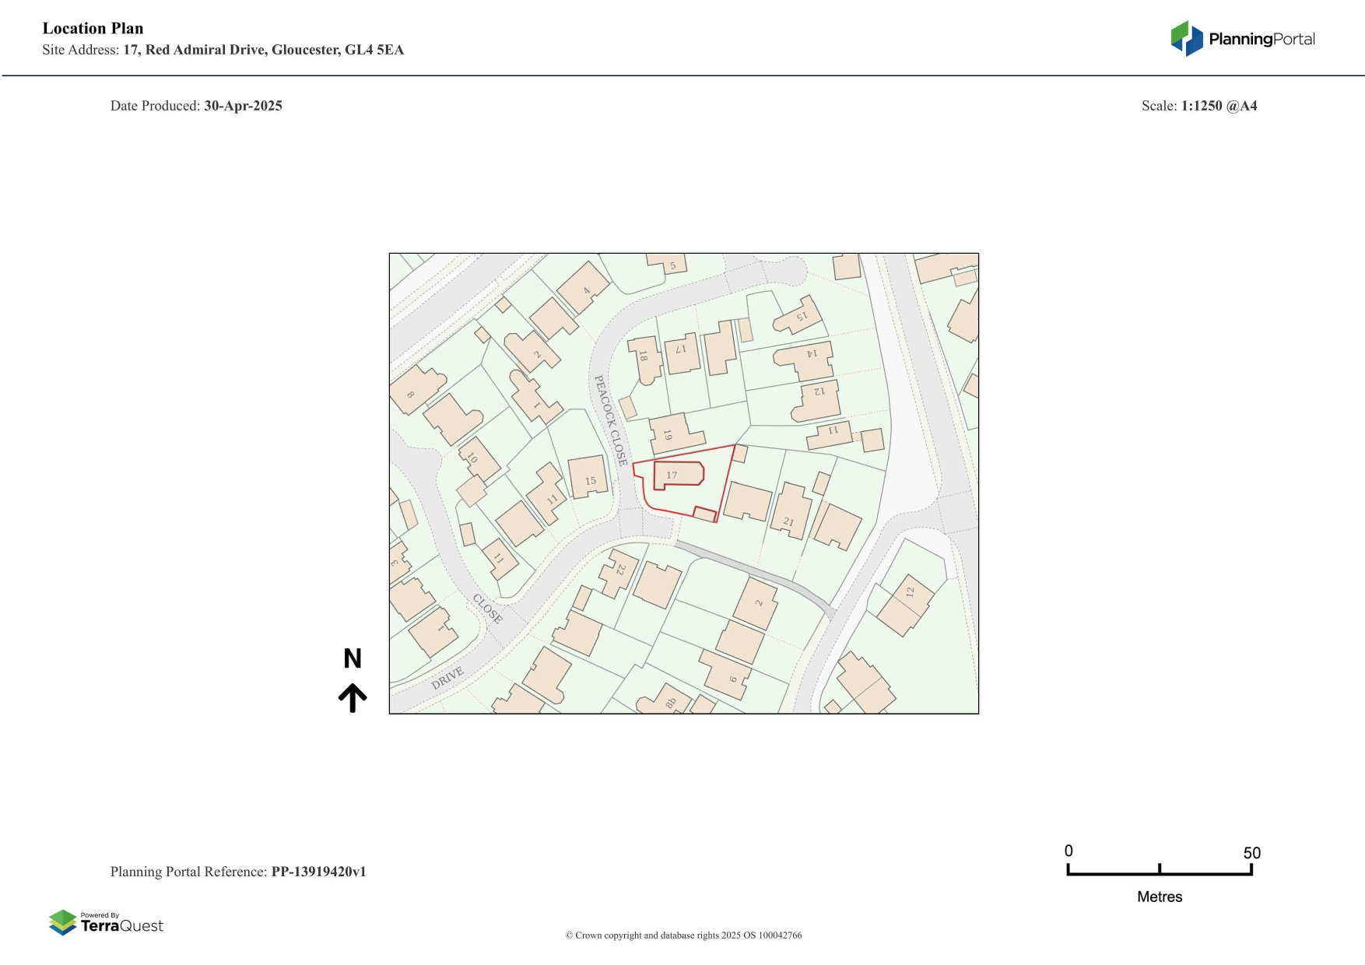Screen dimensions: 1365x965
Task: Click the letter N above the north arrow
Action: [x=353, y=658]
